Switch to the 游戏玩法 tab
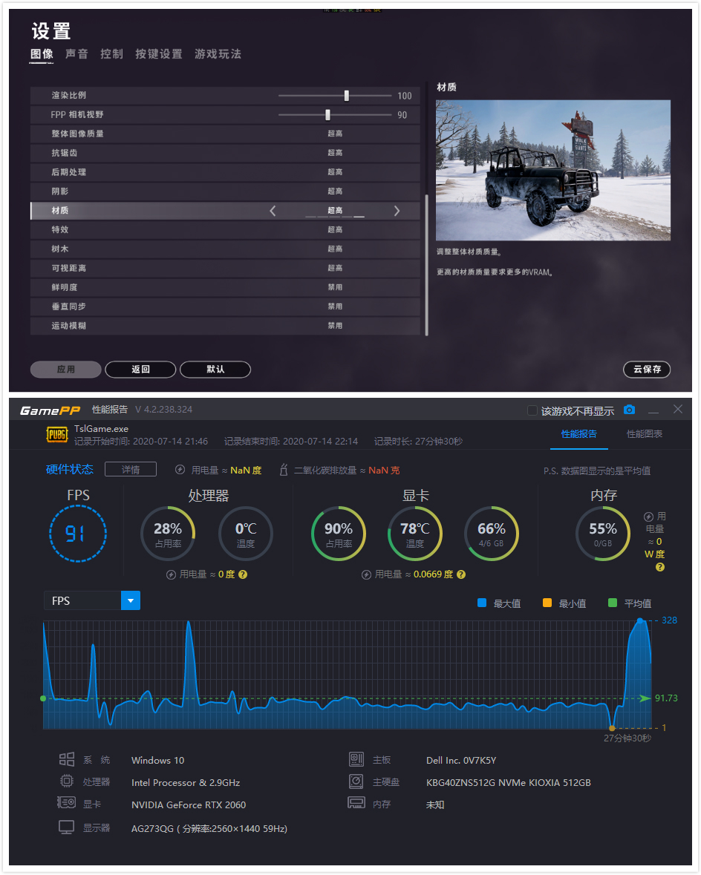 (x=218, y=54)
